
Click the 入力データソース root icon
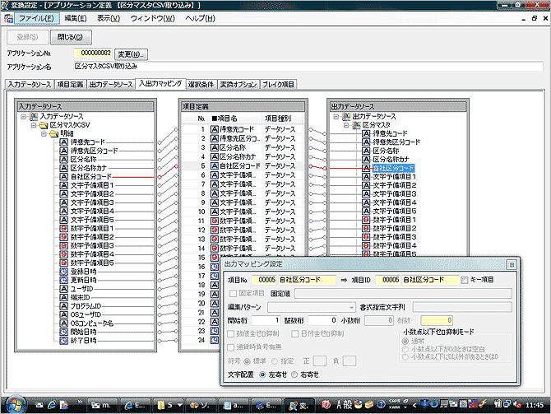[34, 116]
